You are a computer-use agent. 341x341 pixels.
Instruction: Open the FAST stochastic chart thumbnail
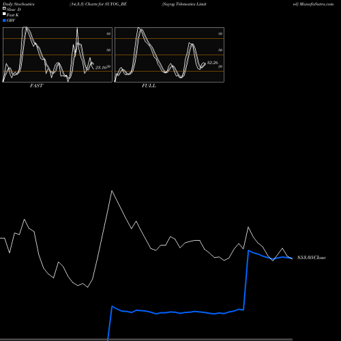[57, 55]
